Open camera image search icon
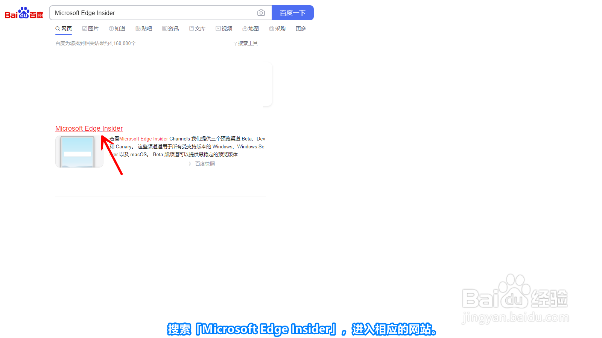 coord(261,13)
